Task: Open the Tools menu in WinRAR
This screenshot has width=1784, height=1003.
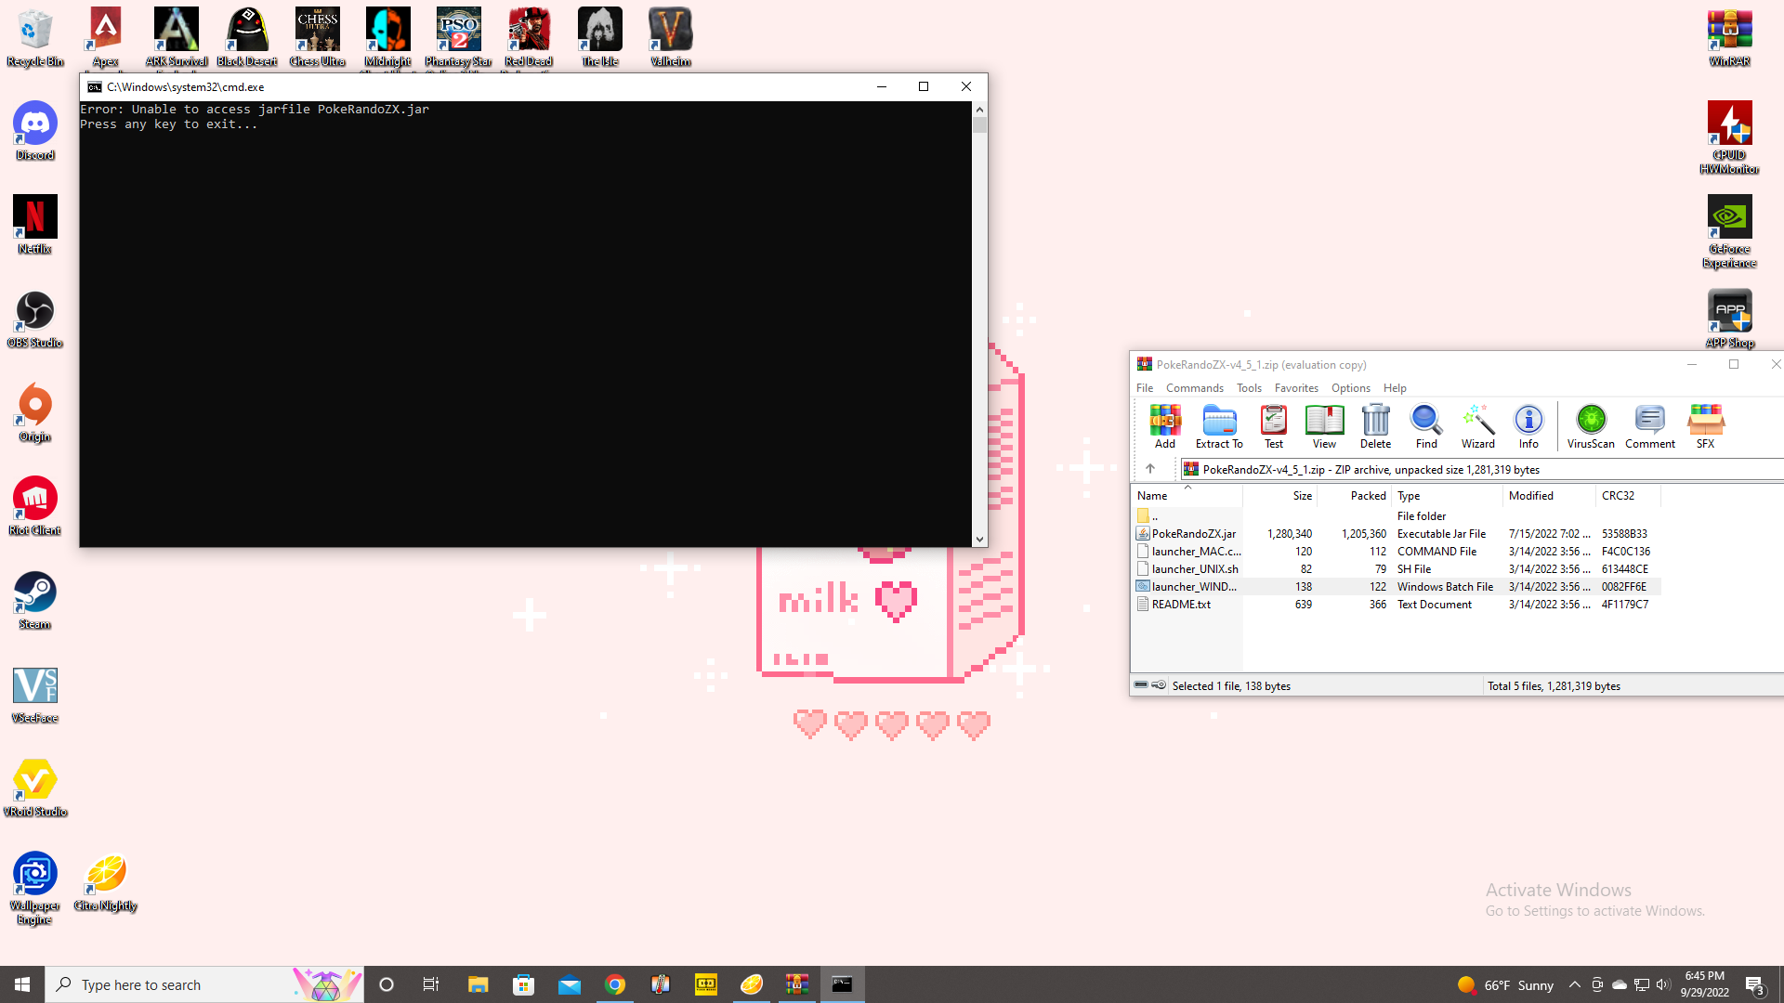Action: pos(1249,388)
